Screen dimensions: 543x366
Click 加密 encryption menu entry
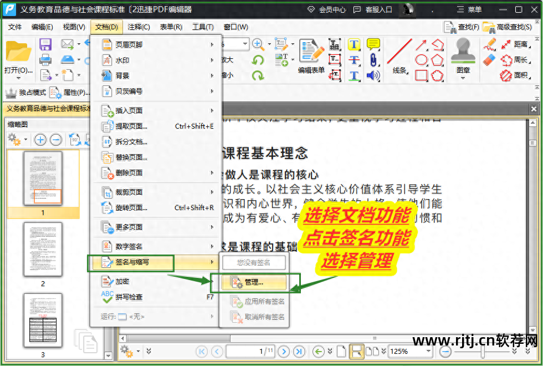coord(156,281)
